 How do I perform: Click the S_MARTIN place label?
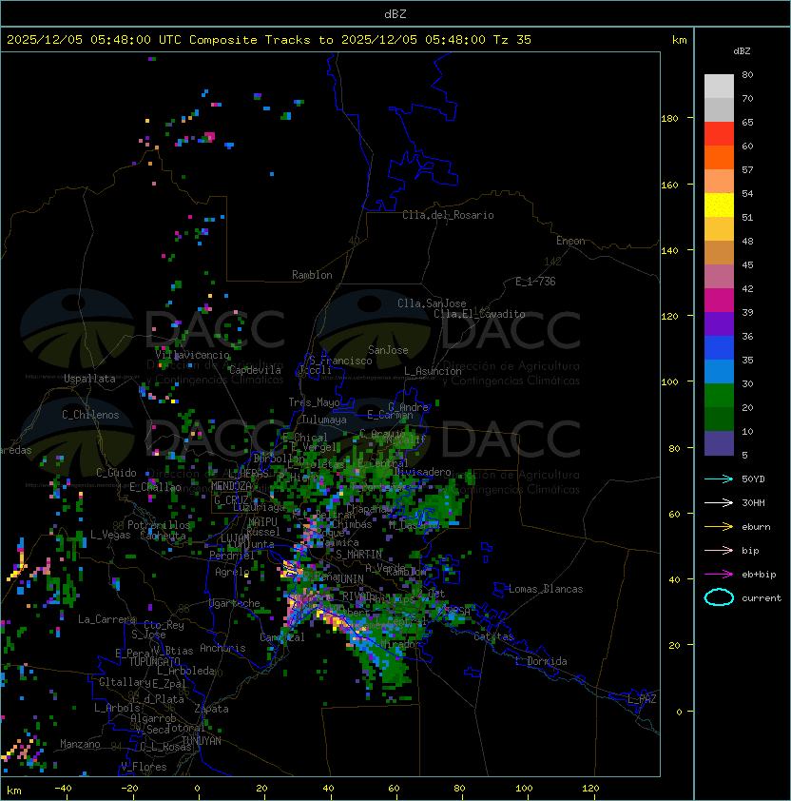pyautogui.click(x=358, y=555)
